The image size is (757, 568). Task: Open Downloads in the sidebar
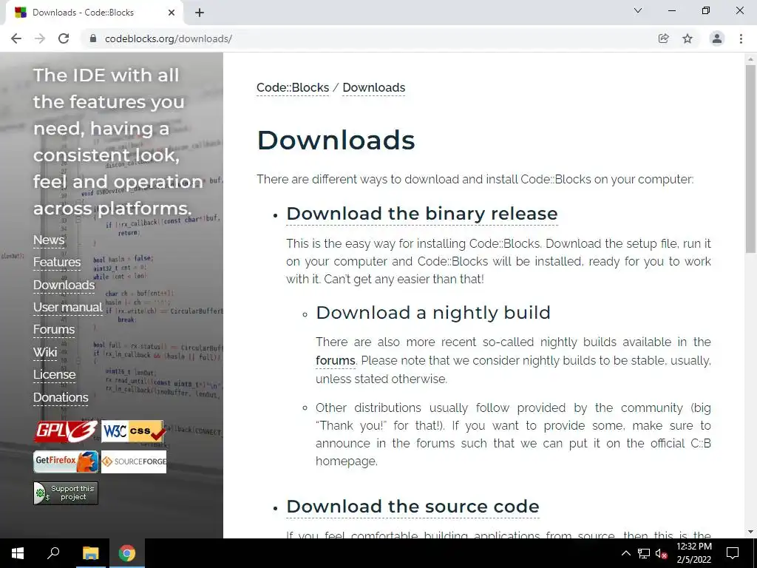pyautogui.click(x=64, y=285)
